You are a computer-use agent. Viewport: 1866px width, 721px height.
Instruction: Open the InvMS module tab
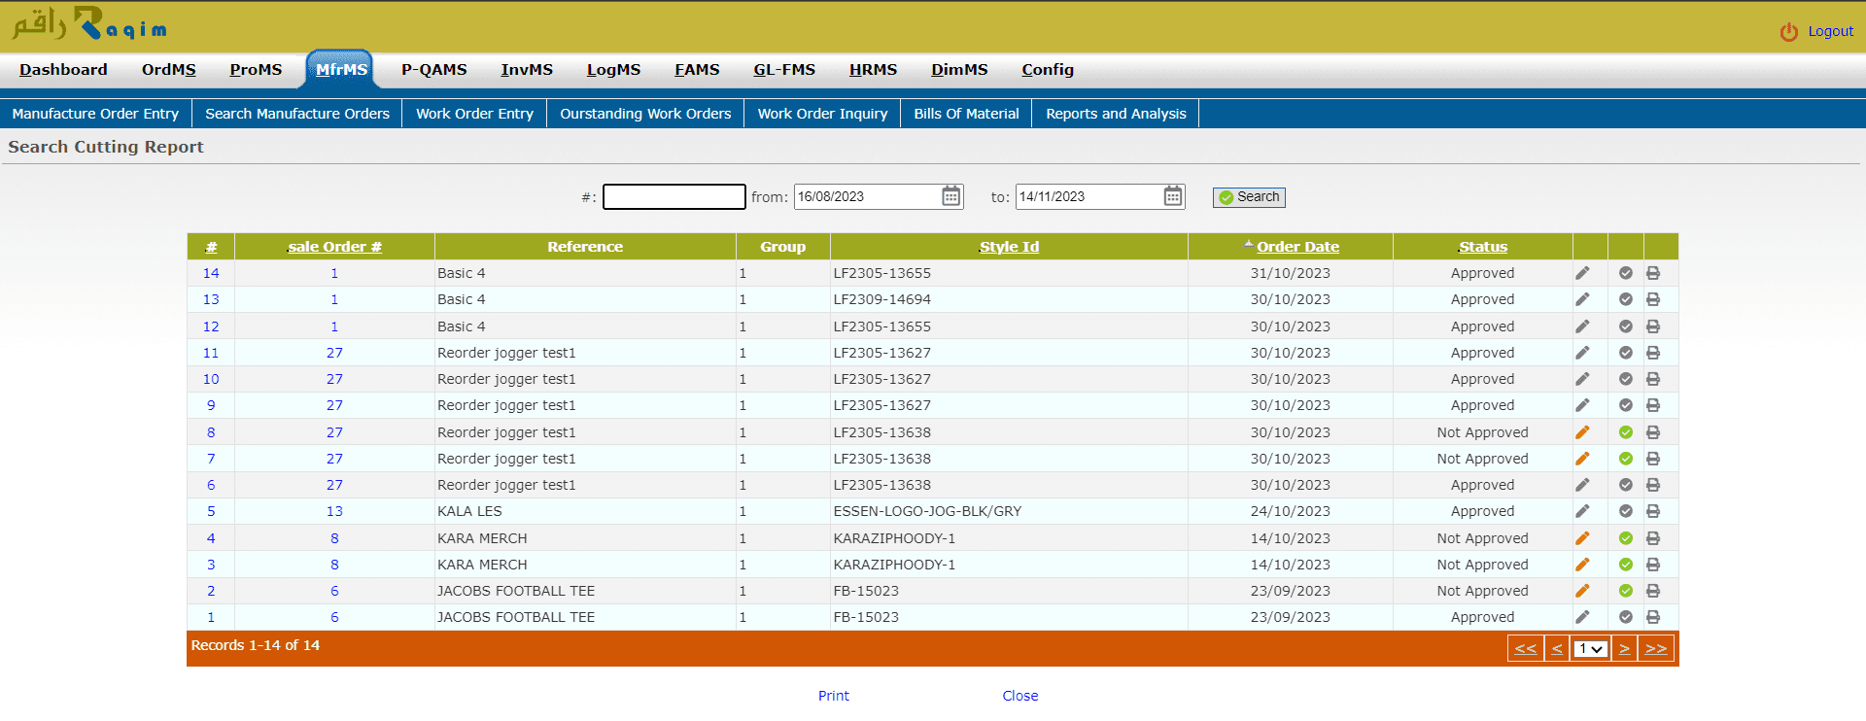[526, 70]
